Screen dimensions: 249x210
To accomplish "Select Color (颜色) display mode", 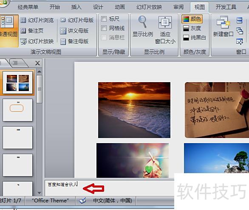I will 192,19.
